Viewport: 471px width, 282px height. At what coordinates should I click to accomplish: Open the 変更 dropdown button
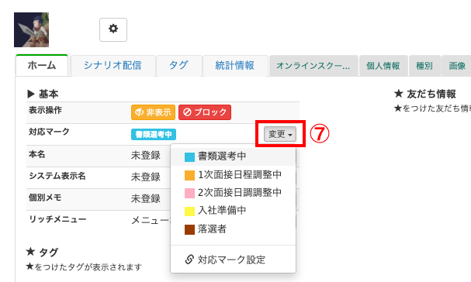pos(280,134)
